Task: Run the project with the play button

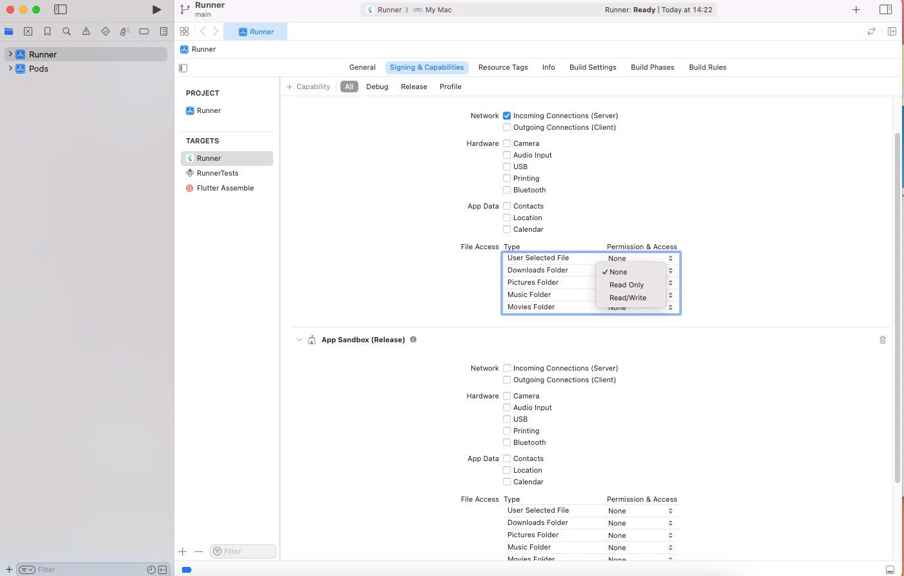Action: coord(156,10)
